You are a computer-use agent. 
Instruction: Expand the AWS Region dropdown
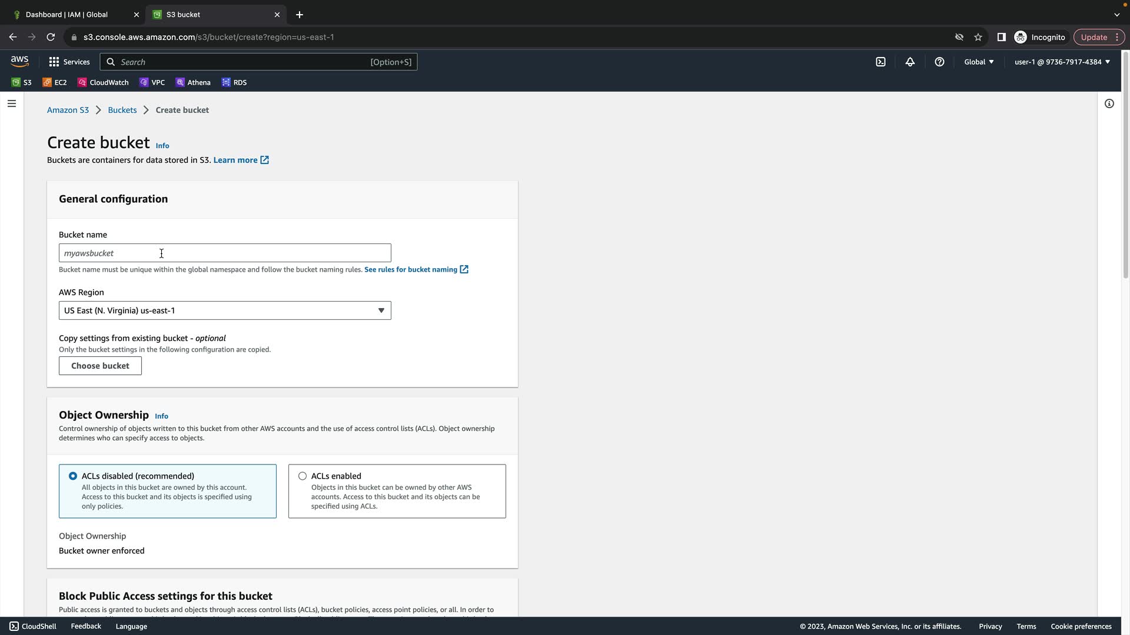click(x=225, y=310)
